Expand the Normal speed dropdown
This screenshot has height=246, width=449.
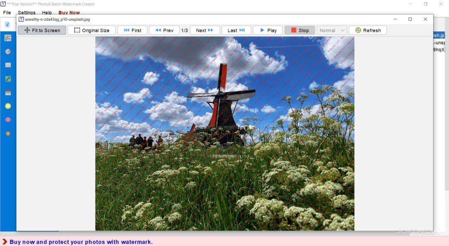click(x=332, y=30)
